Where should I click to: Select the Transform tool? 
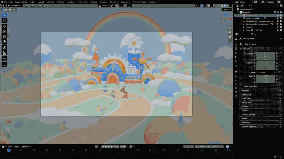[4, 42]
